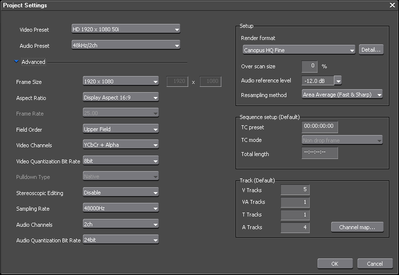399x275 pixels.
Task: Click the Audio reference level arrow
Action: click(x=338, y=81)
